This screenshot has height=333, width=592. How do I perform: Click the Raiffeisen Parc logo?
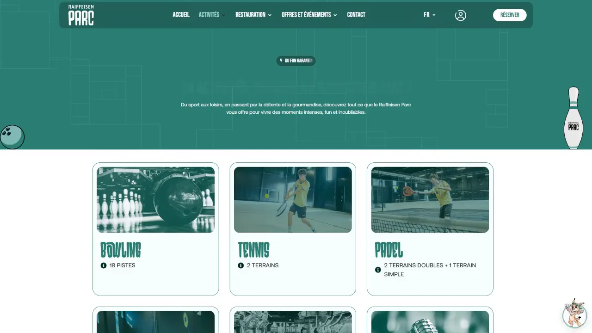click(x=81, y=15)
